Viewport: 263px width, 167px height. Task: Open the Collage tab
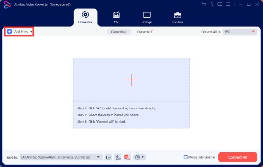click(x=146, y=18)
